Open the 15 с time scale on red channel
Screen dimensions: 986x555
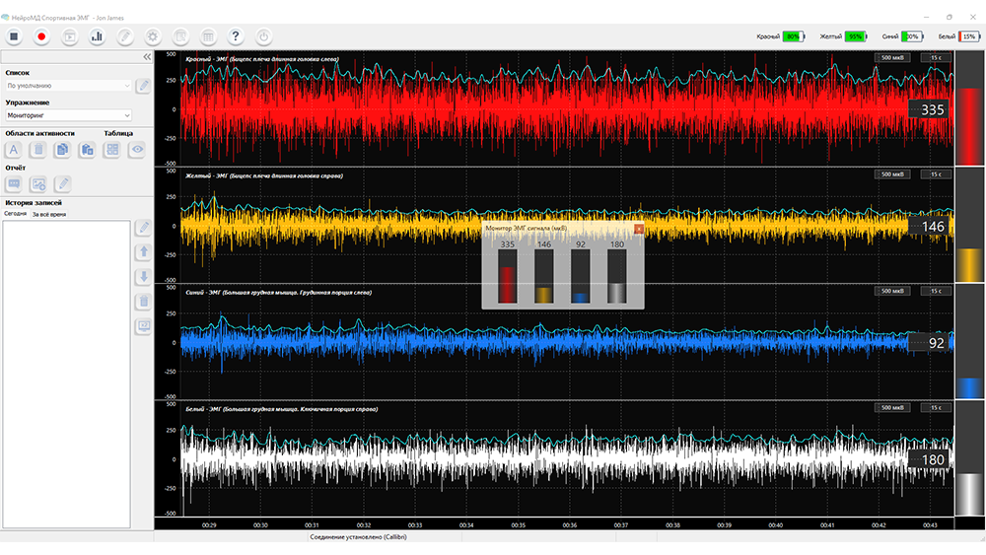[x=937, y=58]
